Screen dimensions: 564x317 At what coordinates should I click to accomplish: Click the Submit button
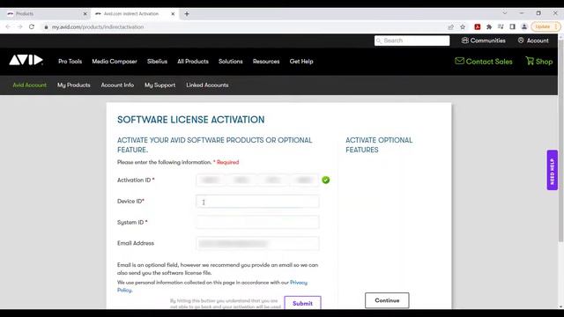click(302, 303)
